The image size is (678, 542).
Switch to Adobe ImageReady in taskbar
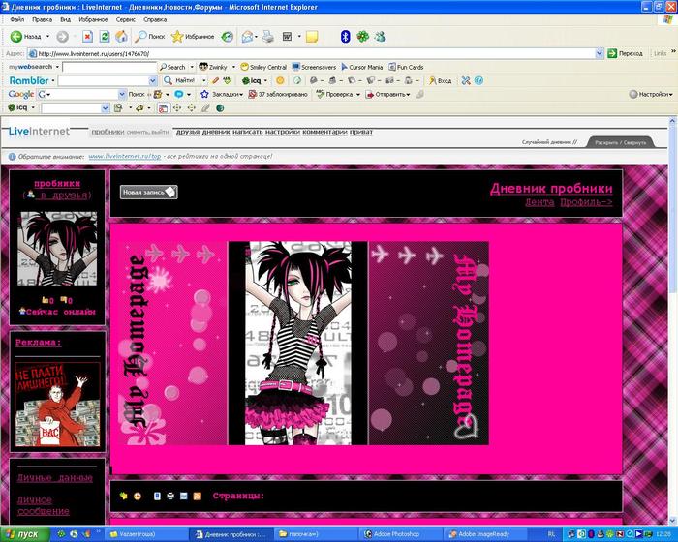484,534
